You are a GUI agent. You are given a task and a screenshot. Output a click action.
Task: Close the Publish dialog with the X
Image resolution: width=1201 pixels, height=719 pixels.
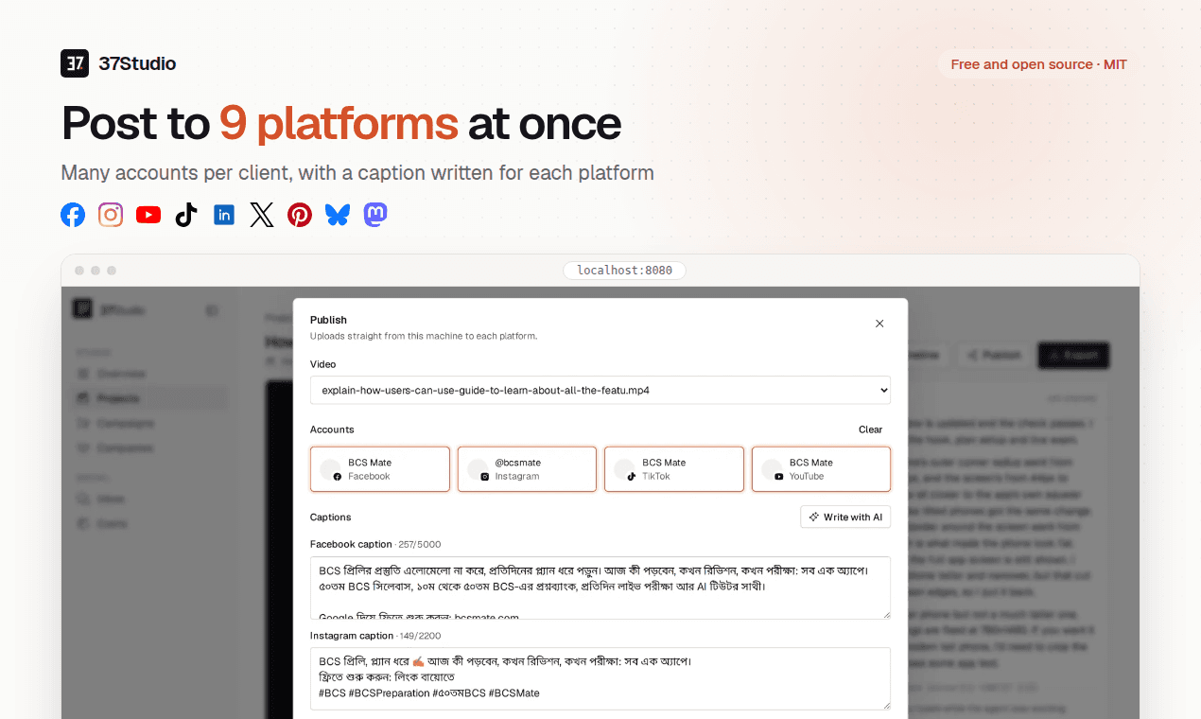(879, 324)
